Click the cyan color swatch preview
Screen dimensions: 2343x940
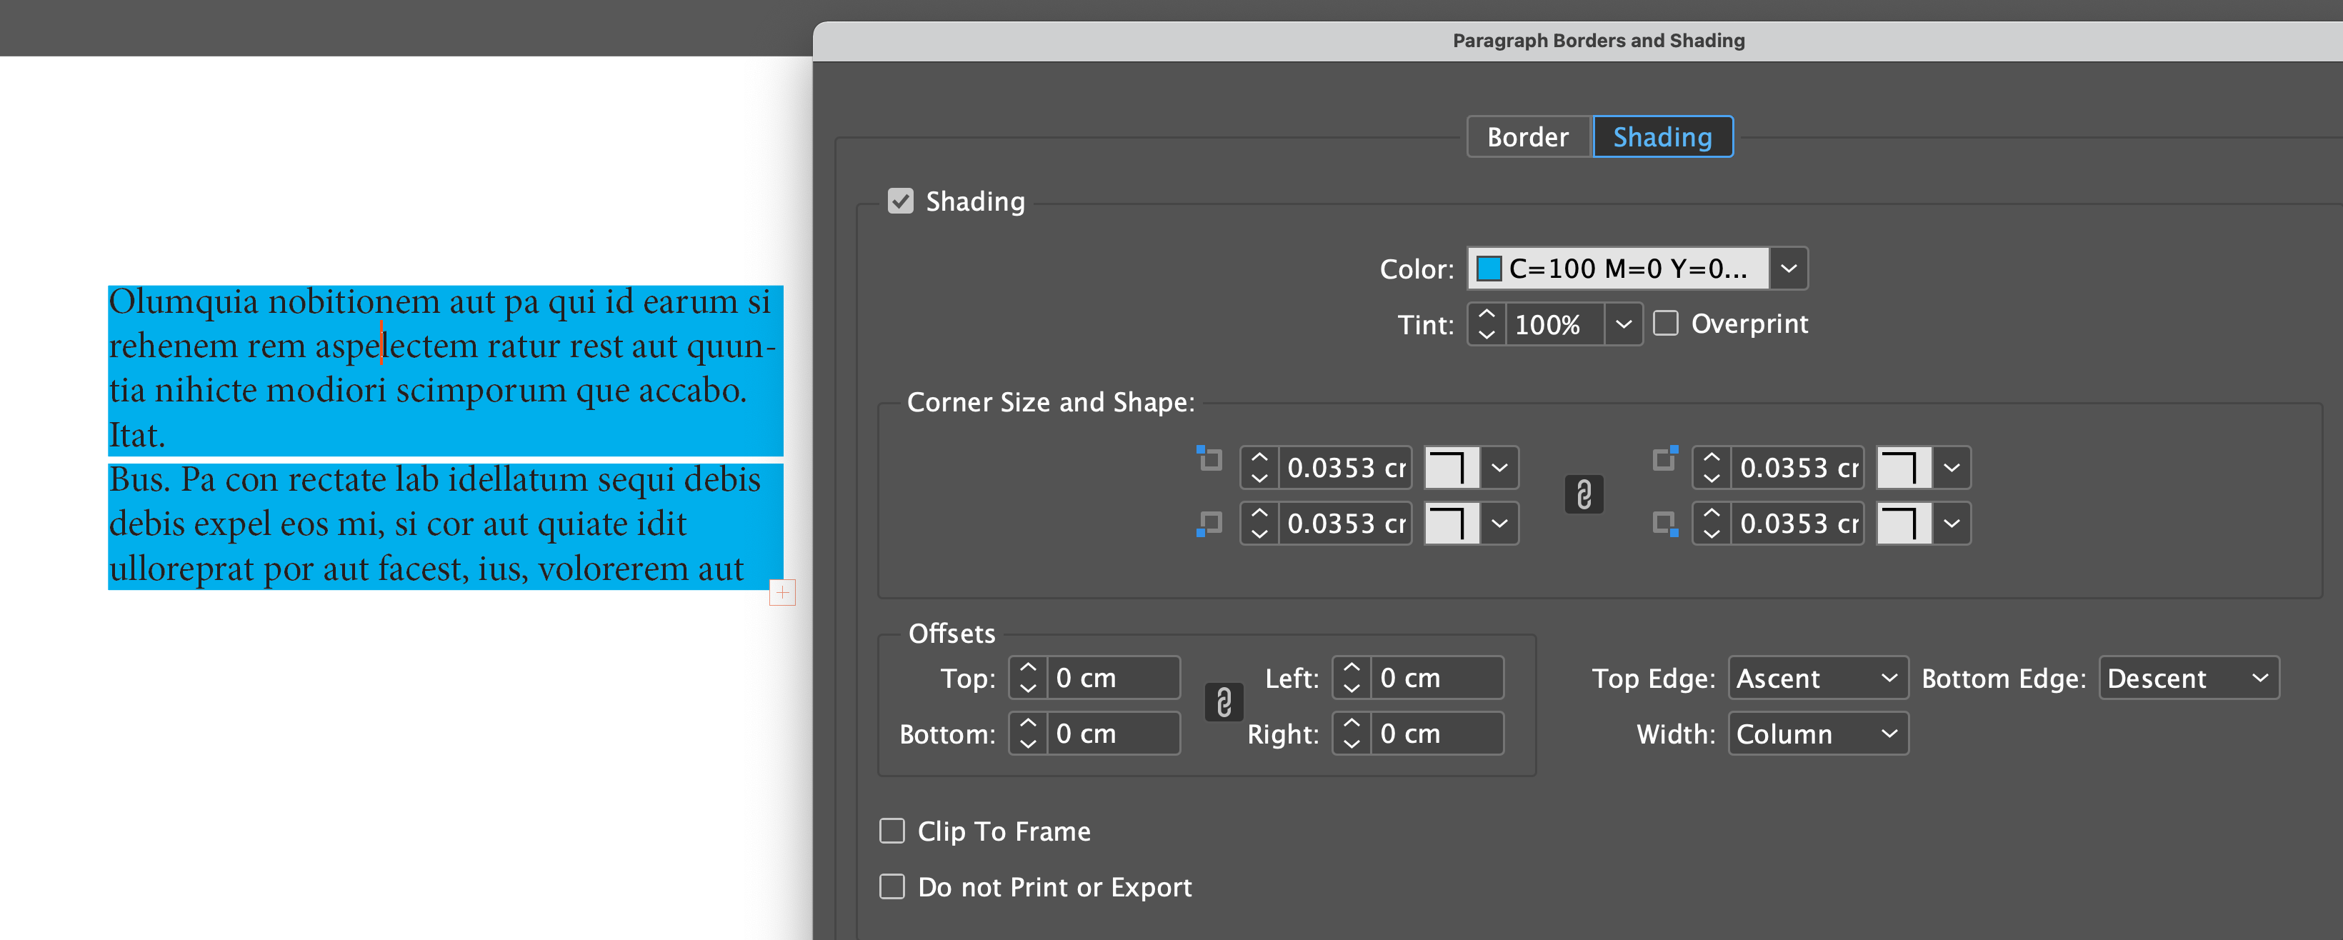(x=1489, y=269)
